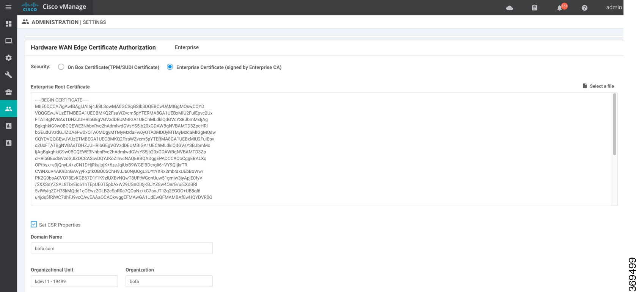Open the notifications bell icon

[x=559, y=8]
